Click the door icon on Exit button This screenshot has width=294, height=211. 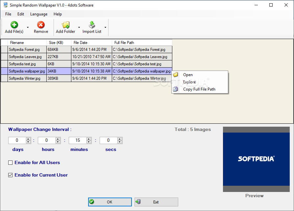pos(138,201)
